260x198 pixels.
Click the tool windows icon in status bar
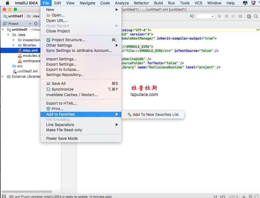[x=4, y=196]
